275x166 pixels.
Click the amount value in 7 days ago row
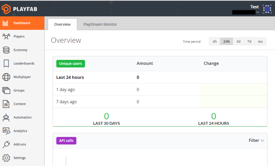pyautogui.click(x=138, y=102)
